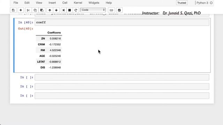The image size is (223, 125).
Task: Open the Help menu
Action: [x=109, y=3]
